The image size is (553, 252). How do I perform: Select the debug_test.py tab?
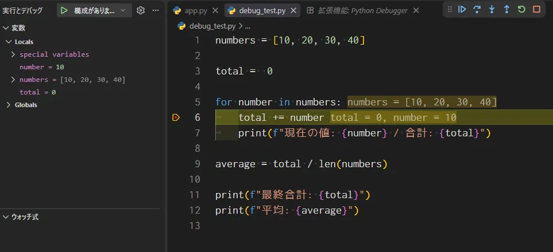click(262, 10)
